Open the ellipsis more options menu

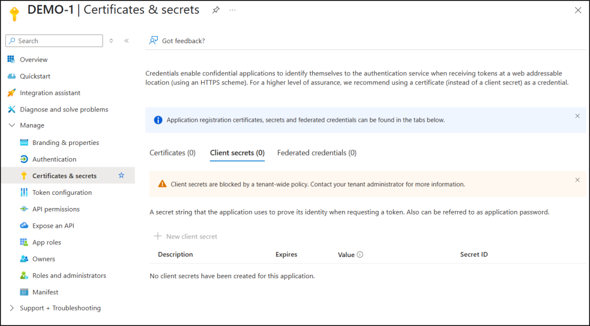tap(233, 10)
